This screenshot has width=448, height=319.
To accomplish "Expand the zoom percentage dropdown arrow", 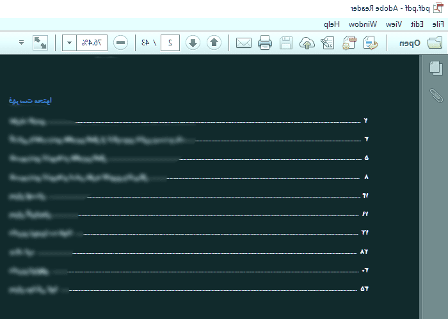I will (69, 43).
